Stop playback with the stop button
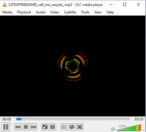Image resolution: width=146 pixels, height=132 pixels. [x=26, y=127]
